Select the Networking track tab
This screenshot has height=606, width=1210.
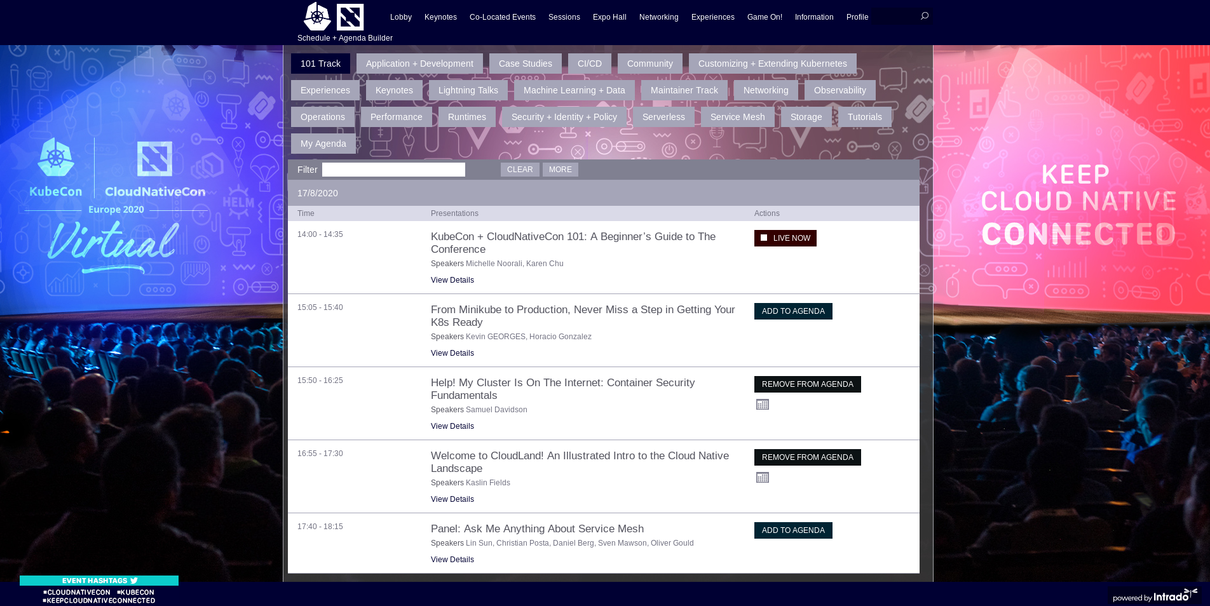(x=766, y=90)
